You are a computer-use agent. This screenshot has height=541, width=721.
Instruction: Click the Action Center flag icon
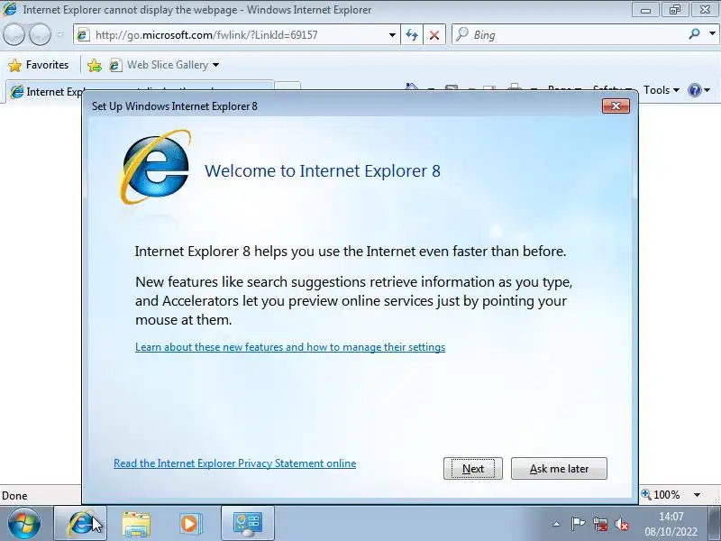tap(578, 524)
